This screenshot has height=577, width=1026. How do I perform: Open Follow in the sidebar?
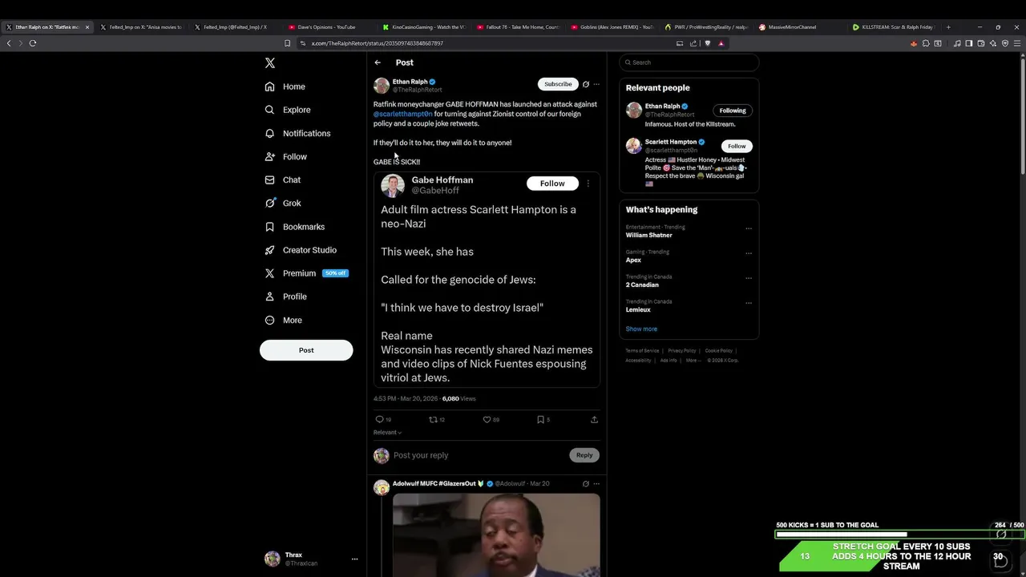pyautogui.click(x=286, y=156)
